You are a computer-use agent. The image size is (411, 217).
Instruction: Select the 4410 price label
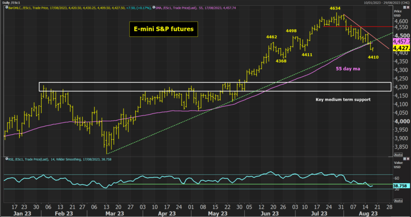[x=373, y=57]
